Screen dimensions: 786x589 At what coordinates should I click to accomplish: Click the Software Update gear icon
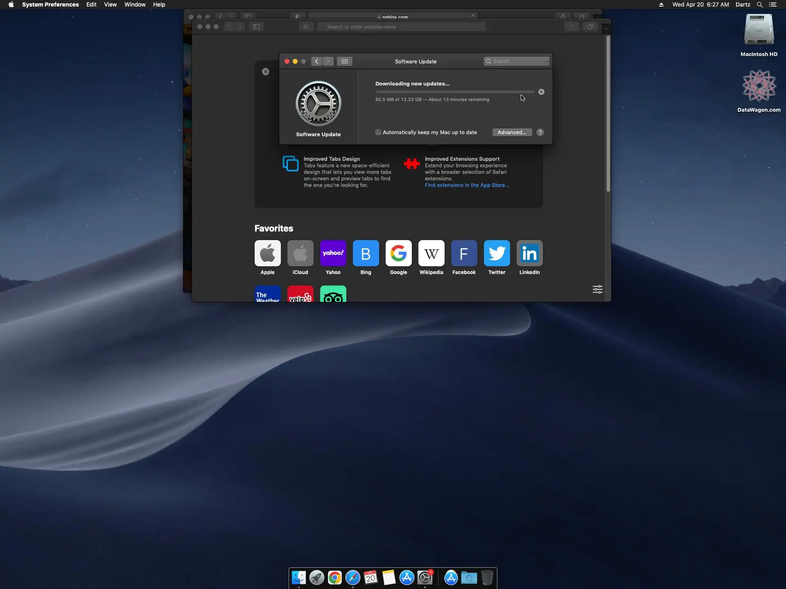click(318, 104)
